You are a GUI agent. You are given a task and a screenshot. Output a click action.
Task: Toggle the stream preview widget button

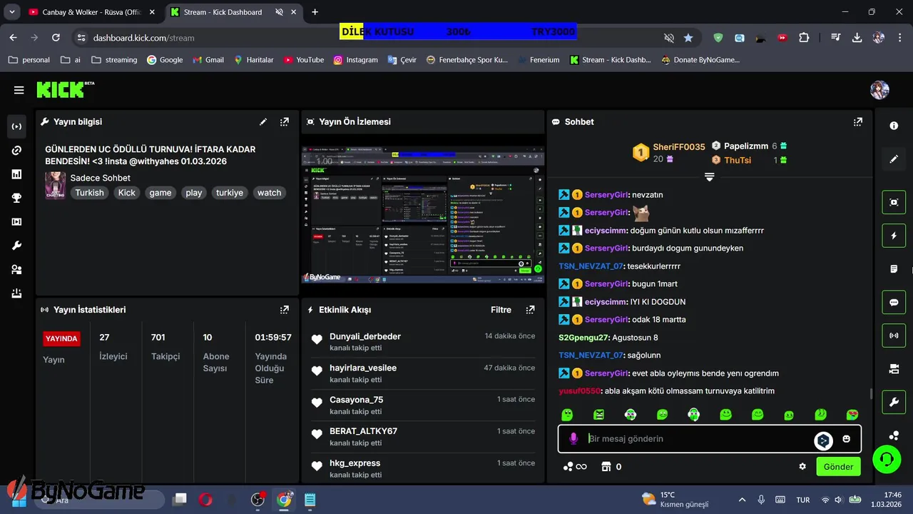894,202
